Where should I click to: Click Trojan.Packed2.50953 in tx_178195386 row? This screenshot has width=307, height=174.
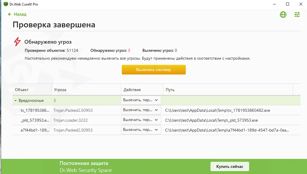click(x=73, y=110)
